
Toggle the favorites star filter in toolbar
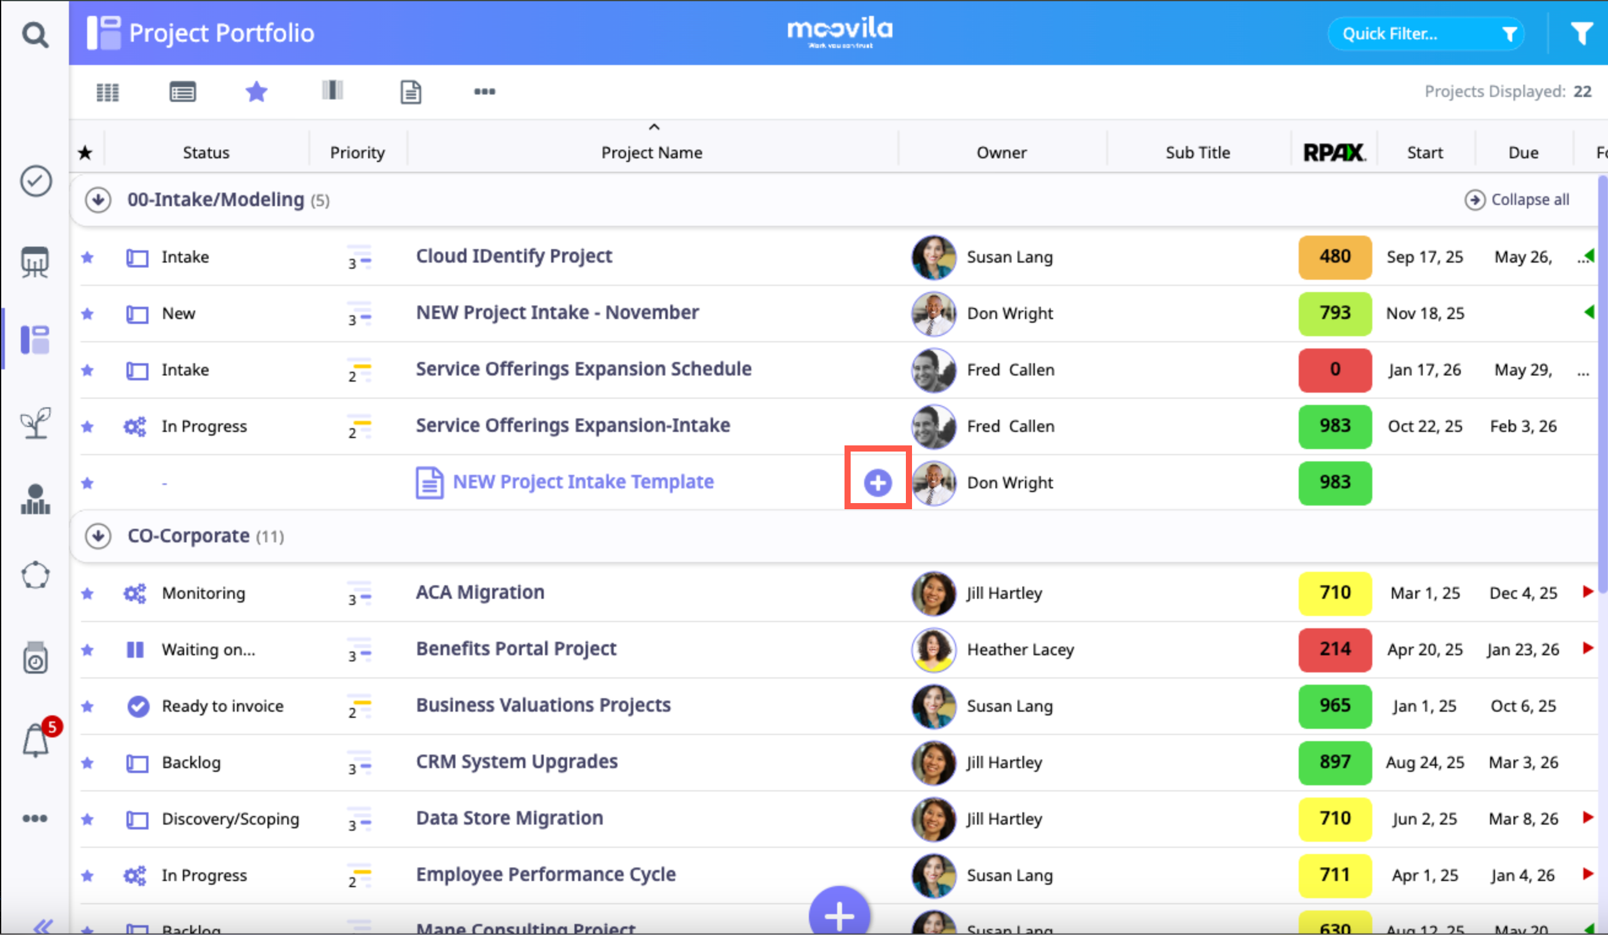tap(257, 92)
